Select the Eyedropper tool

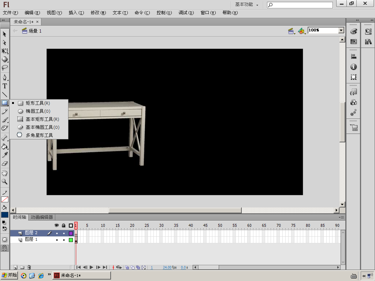(4, 155)
